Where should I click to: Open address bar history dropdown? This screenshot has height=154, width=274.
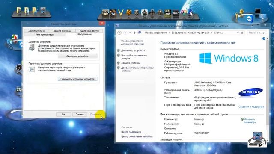coord(238,33)
